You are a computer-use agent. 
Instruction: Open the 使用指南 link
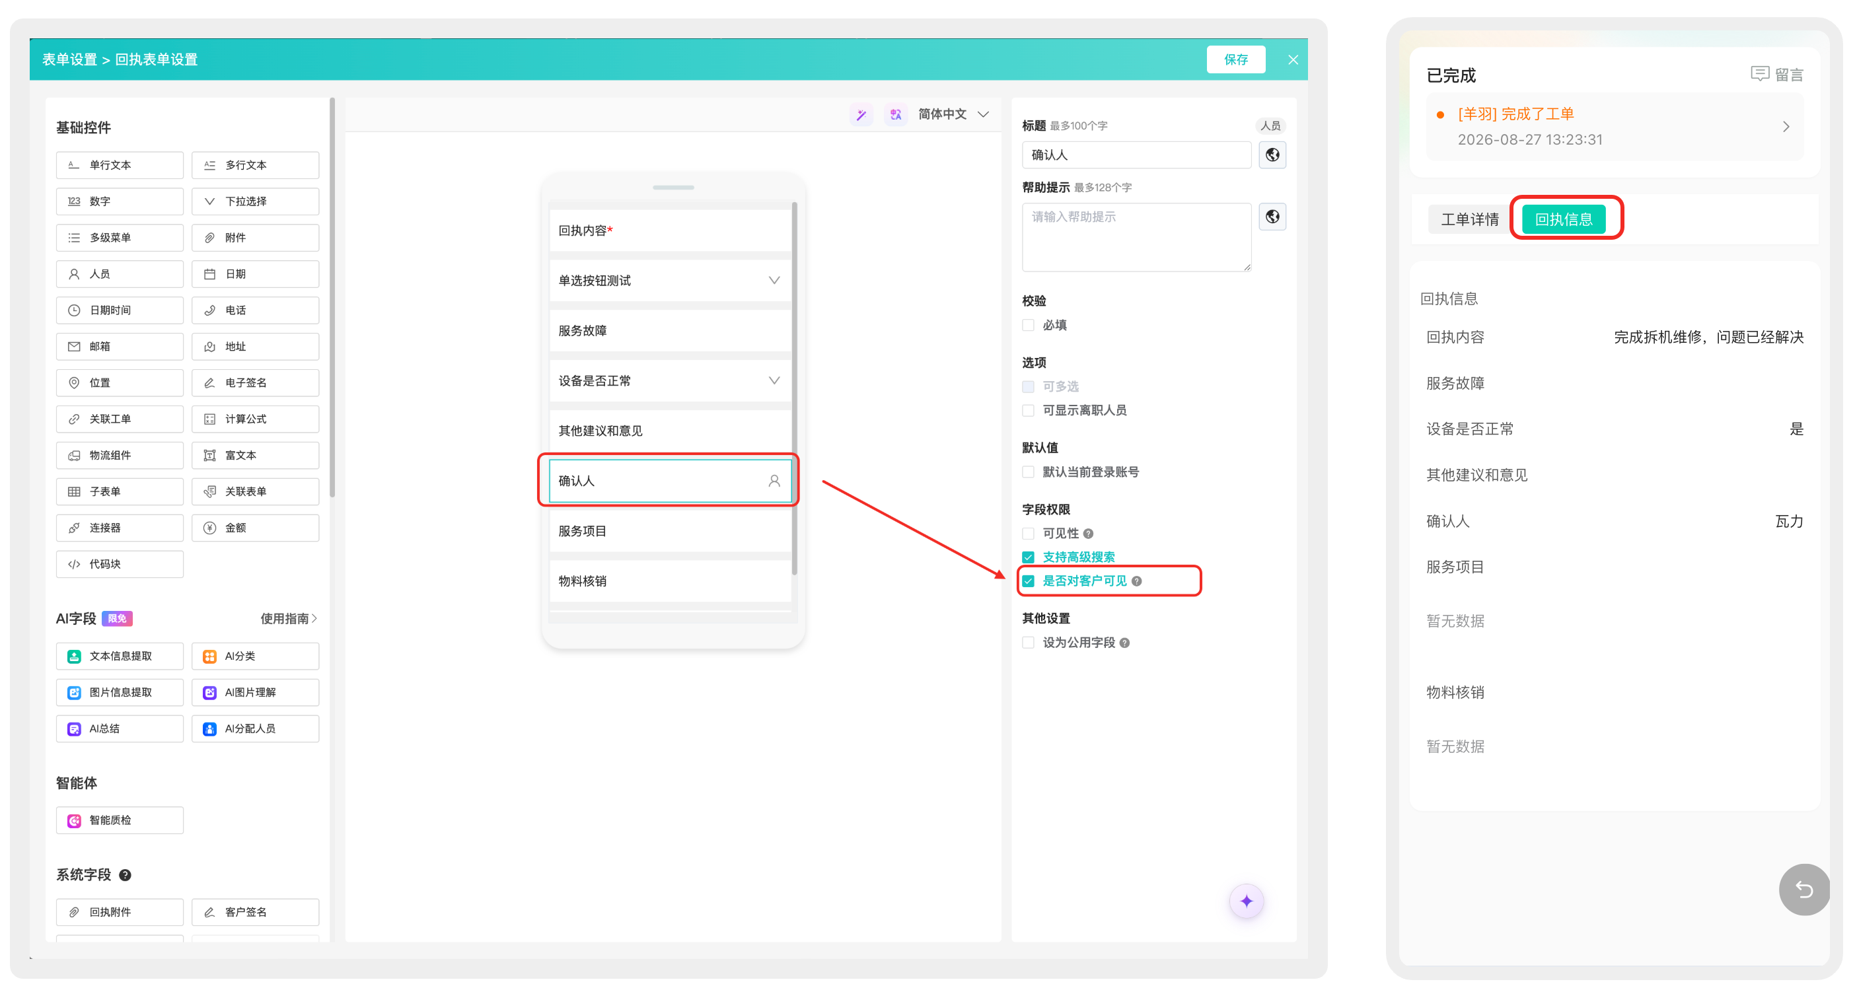(x=288, y=619)
